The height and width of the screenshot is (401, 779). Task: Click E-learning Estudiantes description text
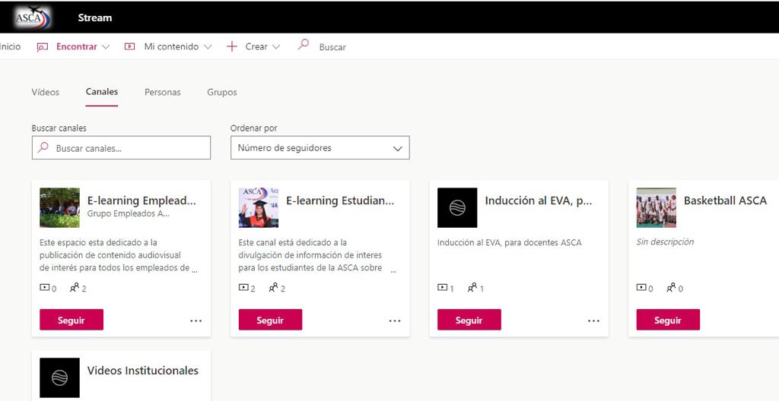coord(317,255)
